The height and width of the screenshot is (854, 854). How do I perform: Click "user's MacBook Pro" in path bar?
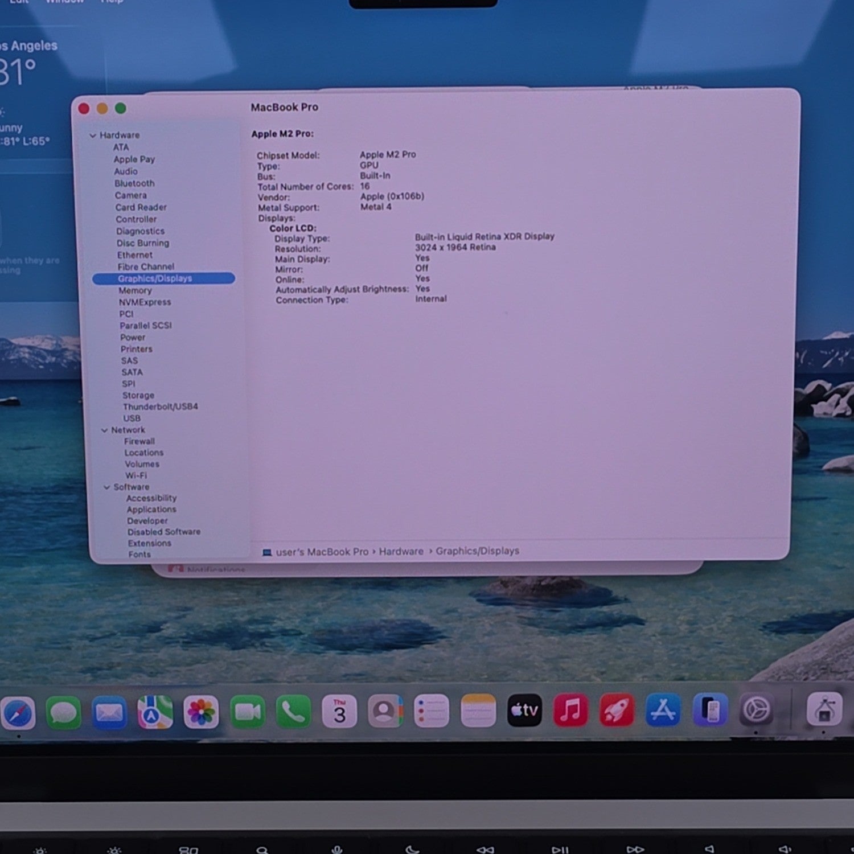(322, 552)
